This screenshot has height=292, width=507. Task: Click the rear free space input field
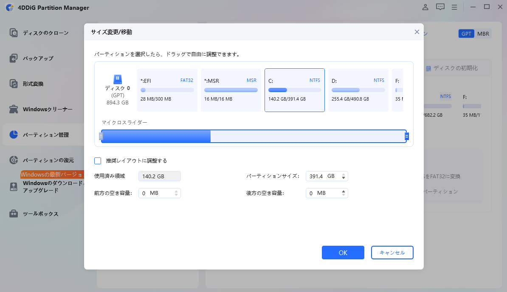coord(327,193)
